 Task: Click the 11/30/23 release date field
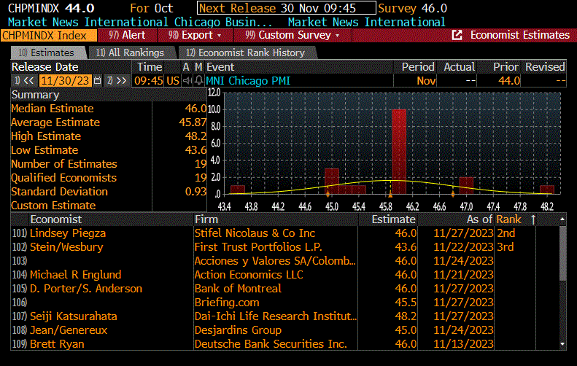click(x=65, y=80)
